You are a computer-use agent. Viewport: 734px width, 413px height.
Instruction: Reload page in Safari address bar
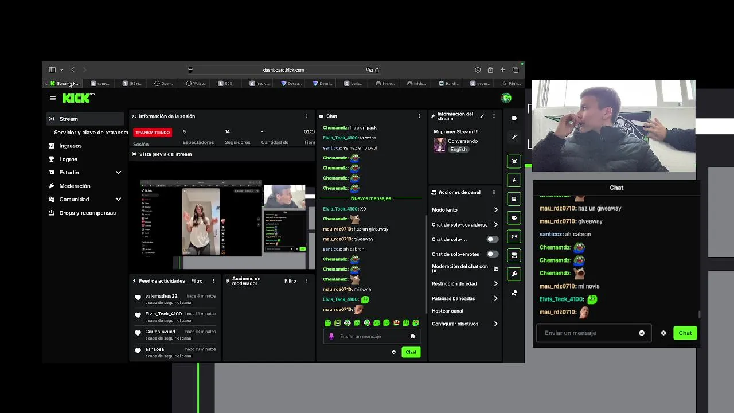[x=377, y=70]
